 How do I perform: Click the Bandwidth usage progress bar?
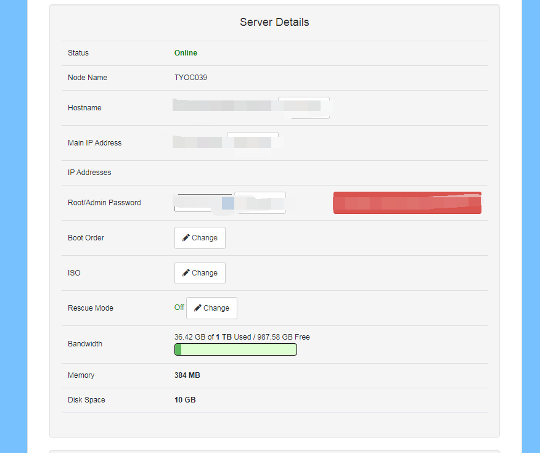coord(235,350)
